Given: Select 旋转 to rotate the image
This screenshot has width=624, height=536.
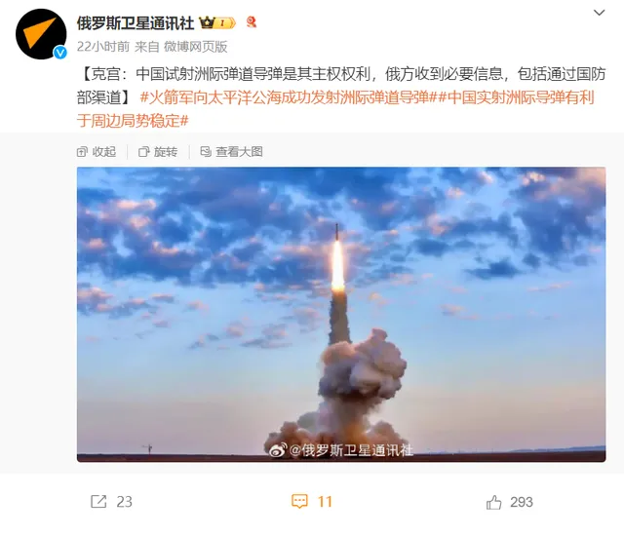Looking at the screenshot, I should click(x=158, y=151).
